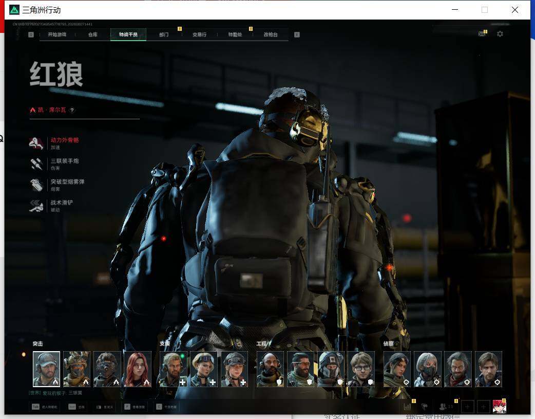Click the right key icon after 改枪台
Image resolution: width=535 pixels, height=419 pixels.
tap(297, 34)
